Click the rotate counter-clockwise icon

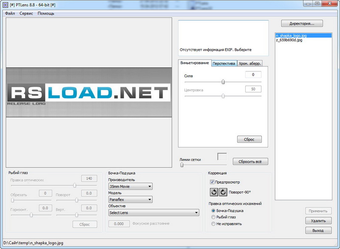(214, 192)
